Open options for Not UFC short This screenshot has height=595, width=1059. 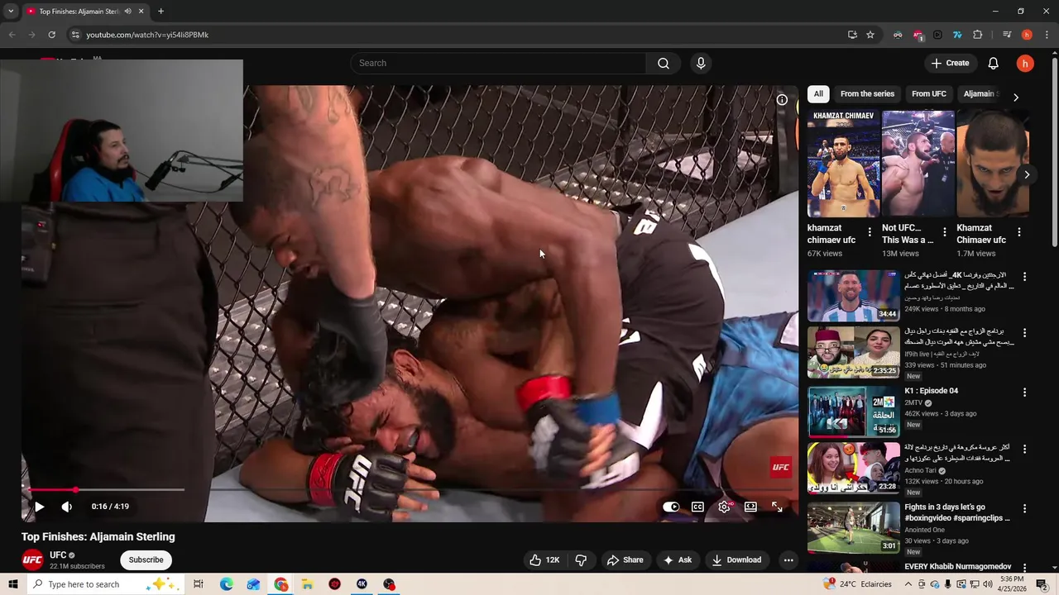click(x=945, y=232)
